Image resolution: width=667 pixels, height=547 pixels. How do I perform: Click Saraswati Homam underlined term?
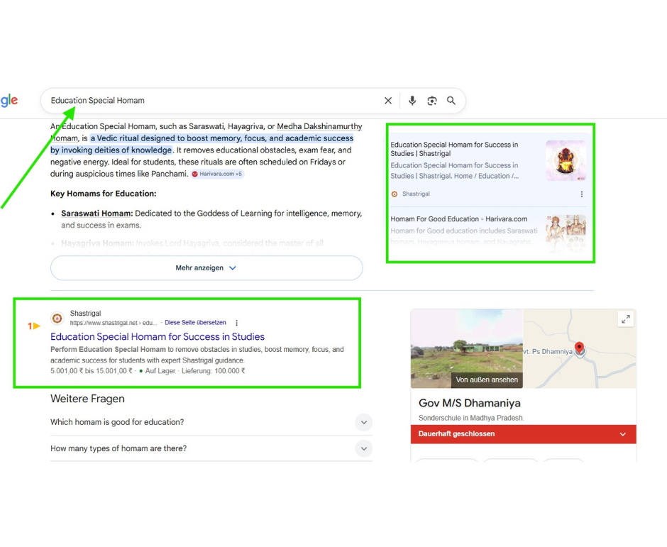click(x=96, y=214)
